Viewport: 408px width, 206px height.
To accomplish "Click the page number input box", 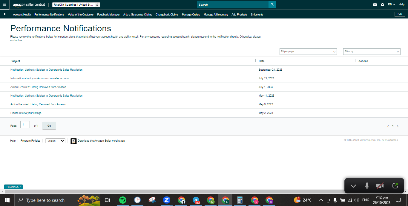I will (x=25, y=124).
